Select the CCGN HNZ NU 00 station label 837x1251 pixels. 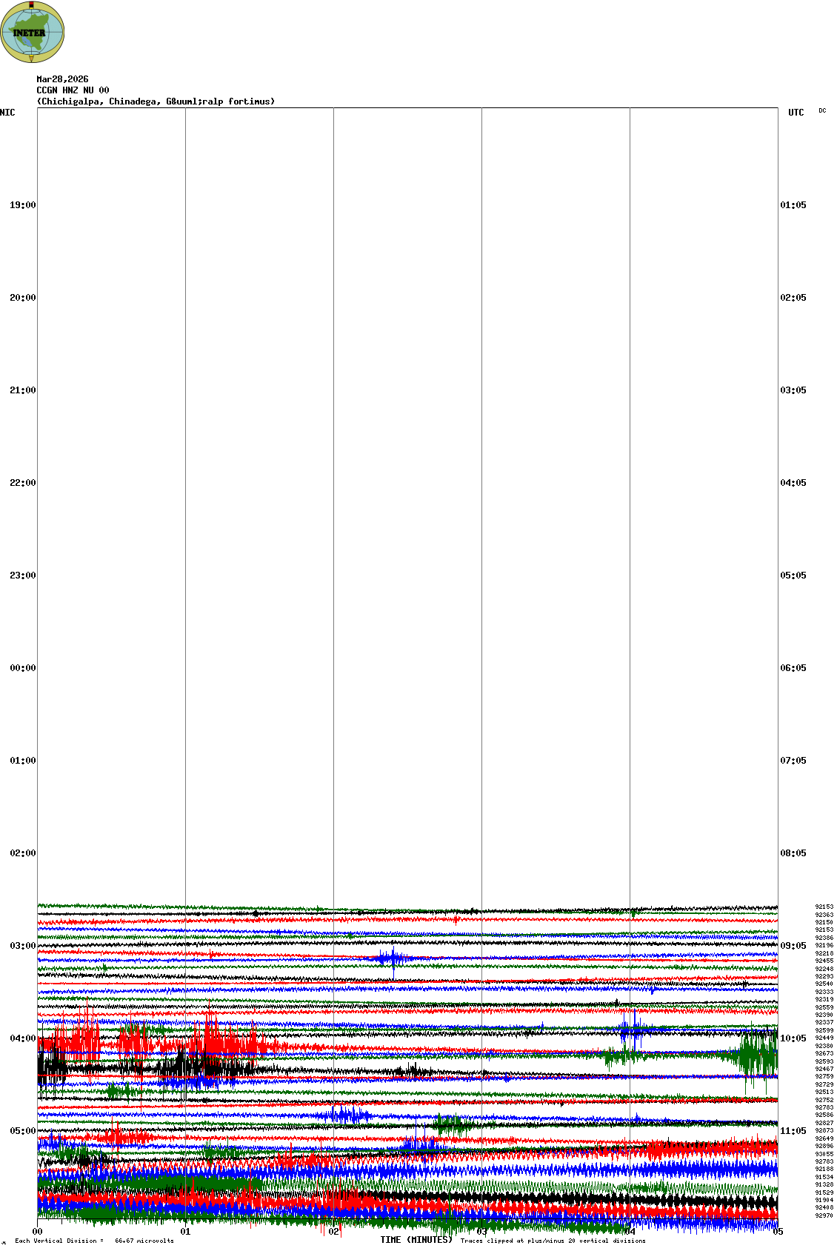tap(73, 90)
